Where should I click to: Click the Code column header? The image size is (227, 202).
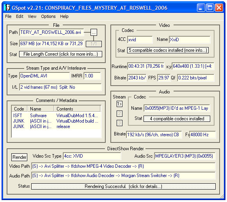(20, 109)
